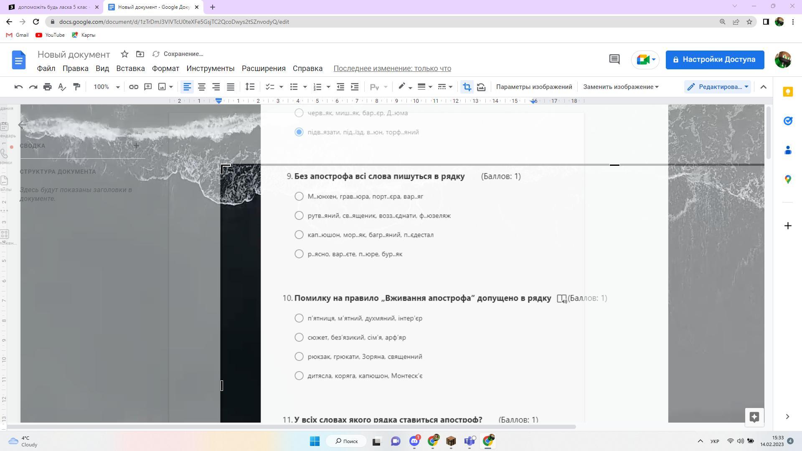Select radio option "сюжет, без'язикий, сім'я, арф'яр"
The height and width of the screenshot is (451, 802).
click(x=299, y=337)
